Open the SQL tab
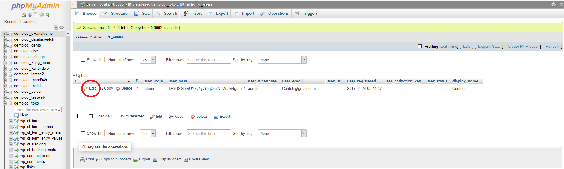 click(x=142, y=13)
